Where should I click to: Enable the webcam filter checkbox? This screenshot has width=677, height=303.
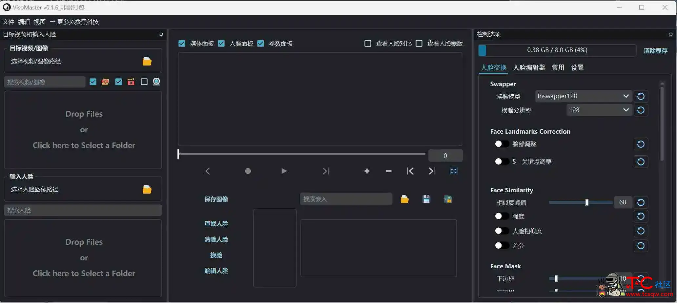(144, 82)
